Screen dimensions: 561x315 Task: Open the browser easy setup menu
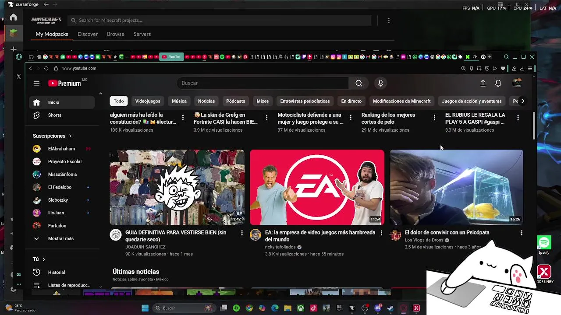[530, 68]
